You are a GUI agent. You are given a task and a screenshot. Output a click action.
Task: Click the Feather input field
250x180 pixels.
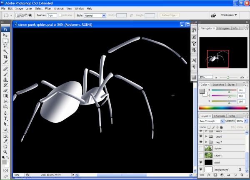pyautogui.click(x=52, y=15)
